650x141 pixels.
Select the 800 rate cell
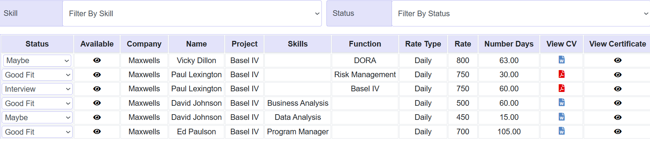pos(463,61)
